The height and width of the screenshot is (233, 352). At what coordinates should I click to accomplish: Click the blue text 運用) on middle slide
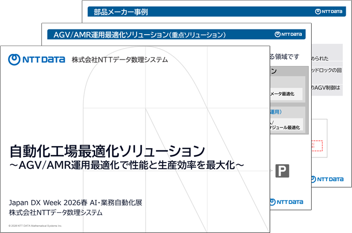tap(276, 112)
